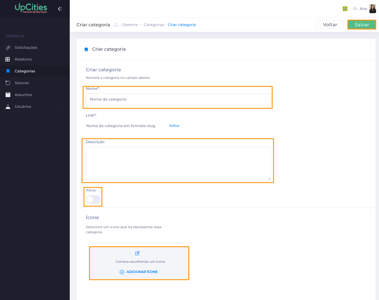
Task: Click the Brazil flag language icon
Action: pyautogui.click(x=345, y=9)
